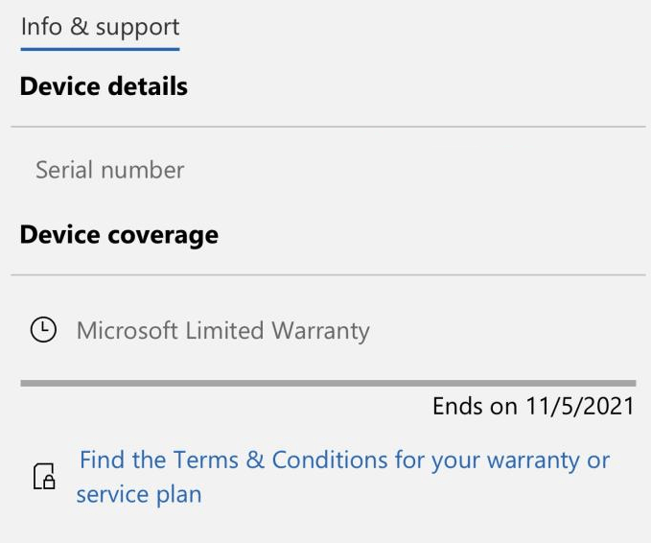The height and width of the screenshot is (543, 651).
Task: Click the divider line under Device details
Action: point(327,127)
